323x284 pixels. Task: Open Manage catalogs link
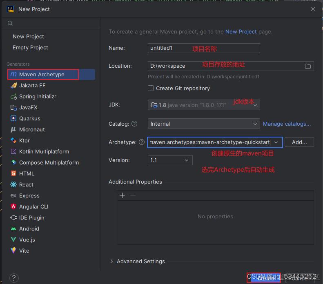click(287, 124)
